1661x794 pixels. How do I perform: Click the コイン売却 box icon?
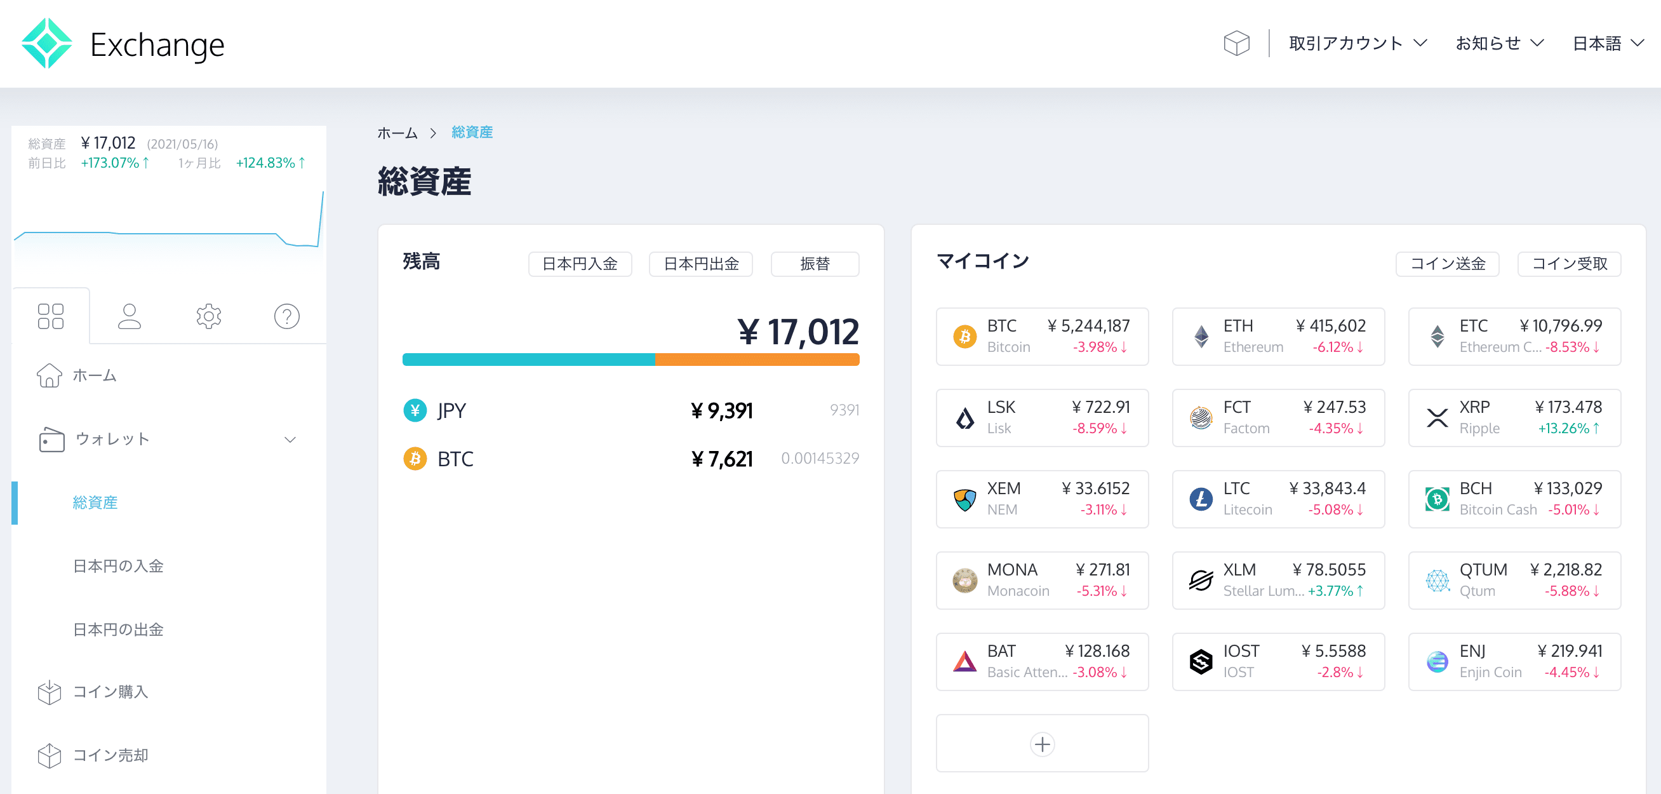point(51,755)
